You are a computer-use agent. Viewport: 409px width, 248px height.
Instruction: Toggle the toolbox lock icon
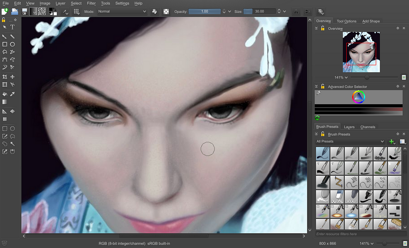point(4,20)
